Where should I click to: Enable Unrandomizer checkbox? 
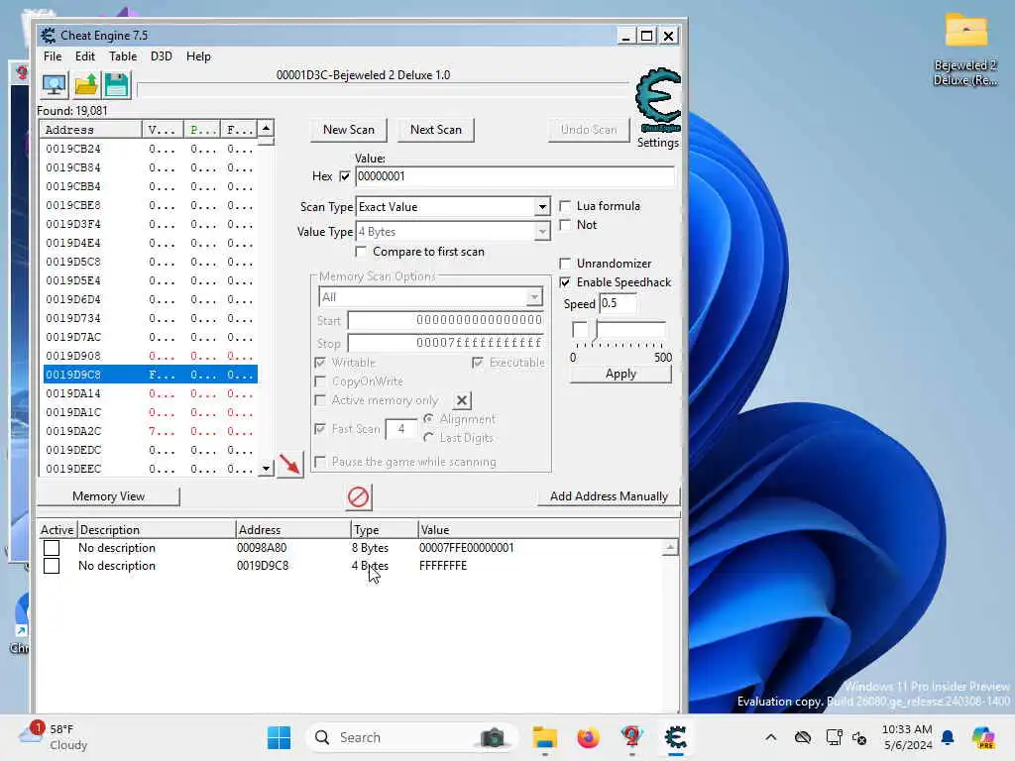click(x=565, y=264)
